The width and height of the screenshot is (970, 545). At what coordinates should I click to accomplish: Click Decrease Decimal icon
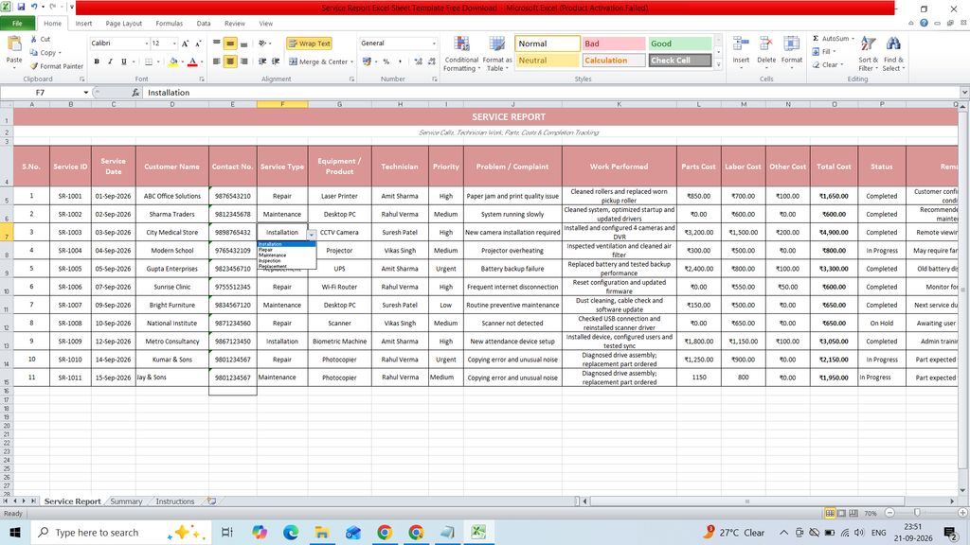pos(431,62)
